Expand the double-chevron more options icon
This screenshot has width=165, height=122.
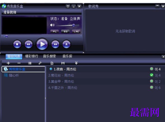(x=76, y=63)
